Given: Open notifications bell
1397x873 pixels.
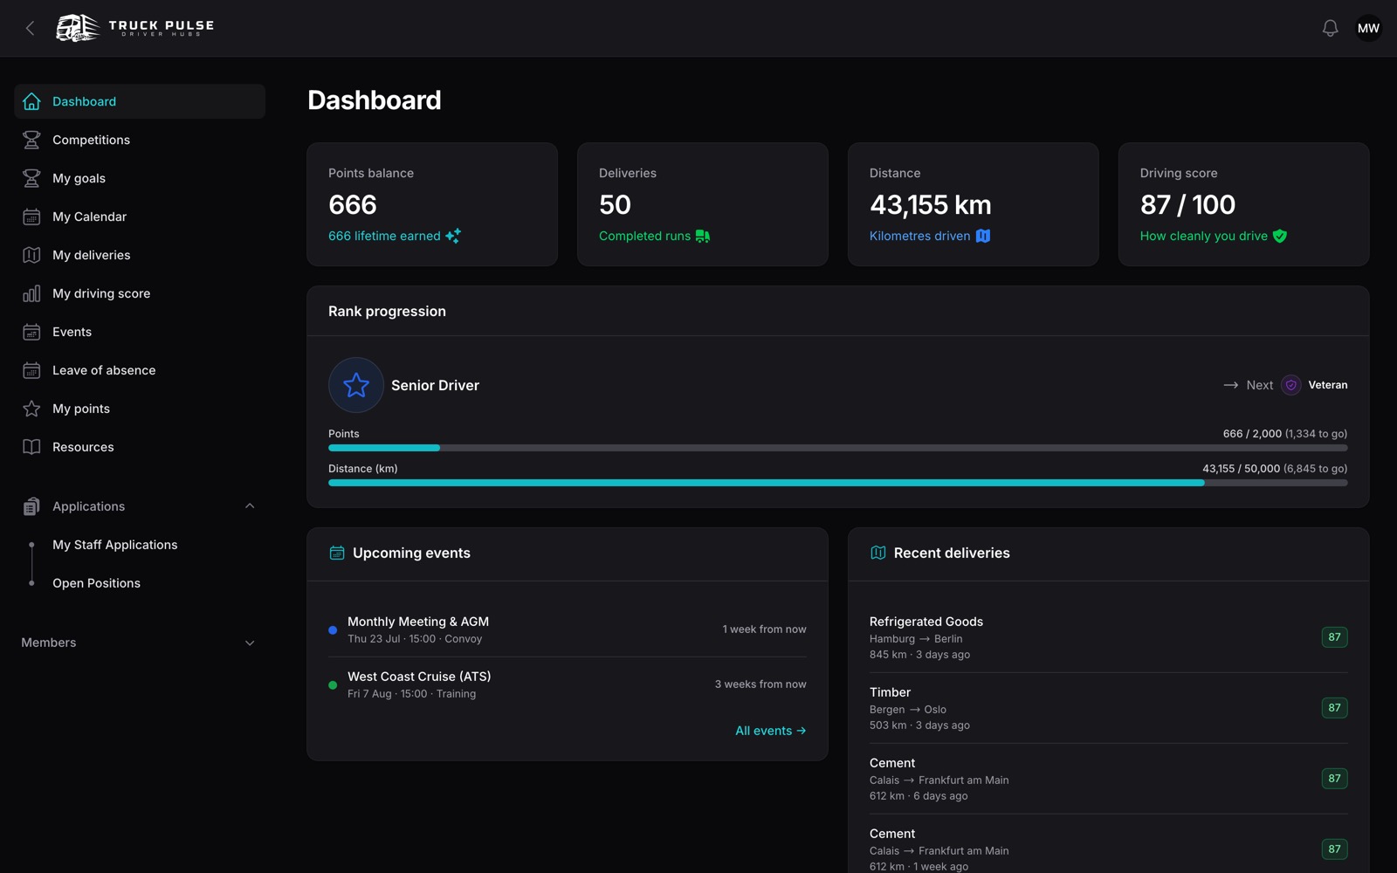Looking at the screenshot, I should coord(1330,28).
